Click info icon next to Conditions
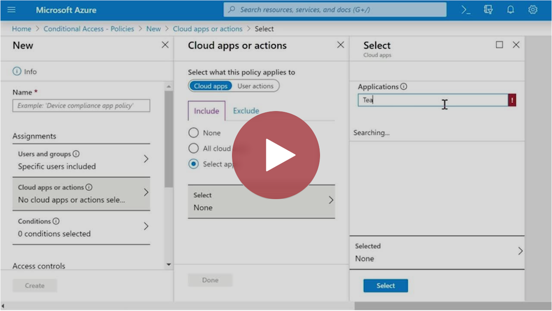The height and width of the screenshot is (311, 552). point(56,221)
